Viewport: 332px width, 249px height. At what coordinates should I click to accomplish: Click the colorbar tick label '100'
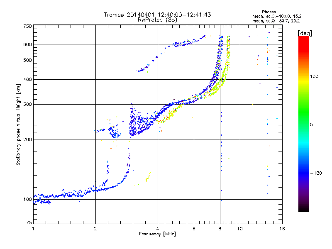pyautogui.click(x=314, y=76)
